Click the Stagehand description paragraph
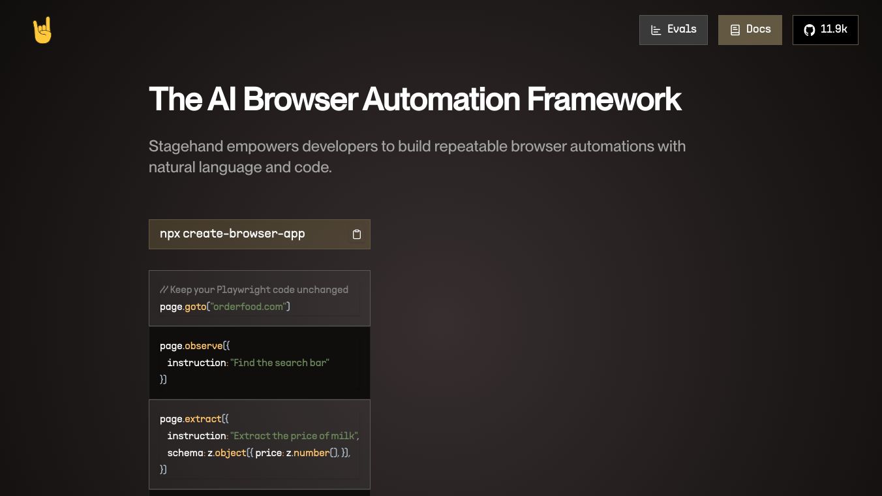 417,157
